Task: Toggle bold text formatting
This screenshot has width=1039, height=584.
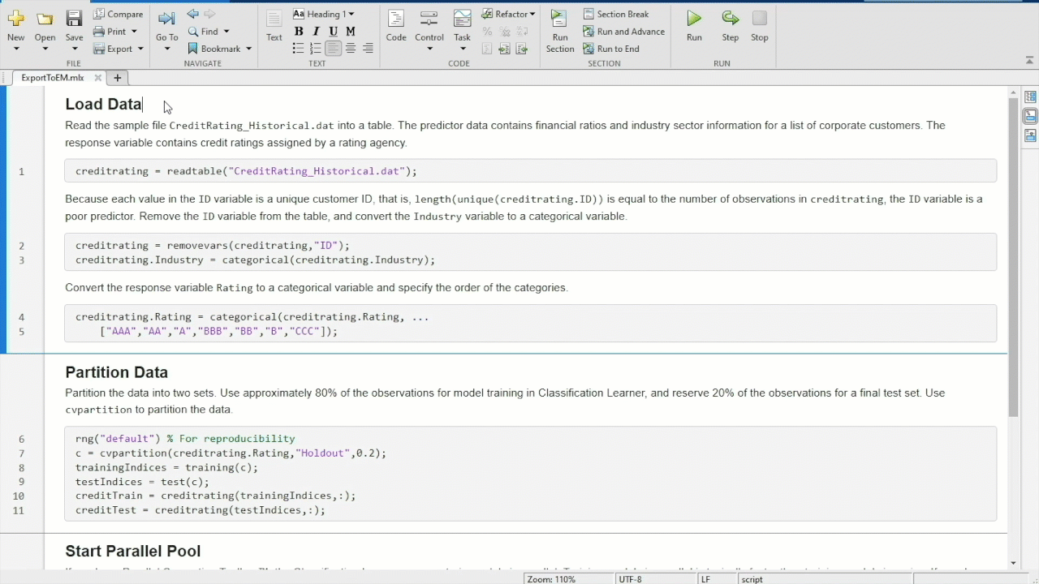Action: point(299,32)
